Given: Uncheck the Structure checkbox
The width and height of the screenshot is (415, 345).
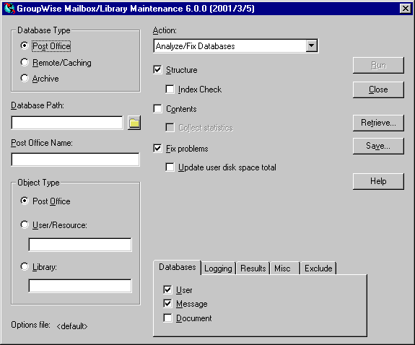Looking at the screenshot, I should click(157, 70).
